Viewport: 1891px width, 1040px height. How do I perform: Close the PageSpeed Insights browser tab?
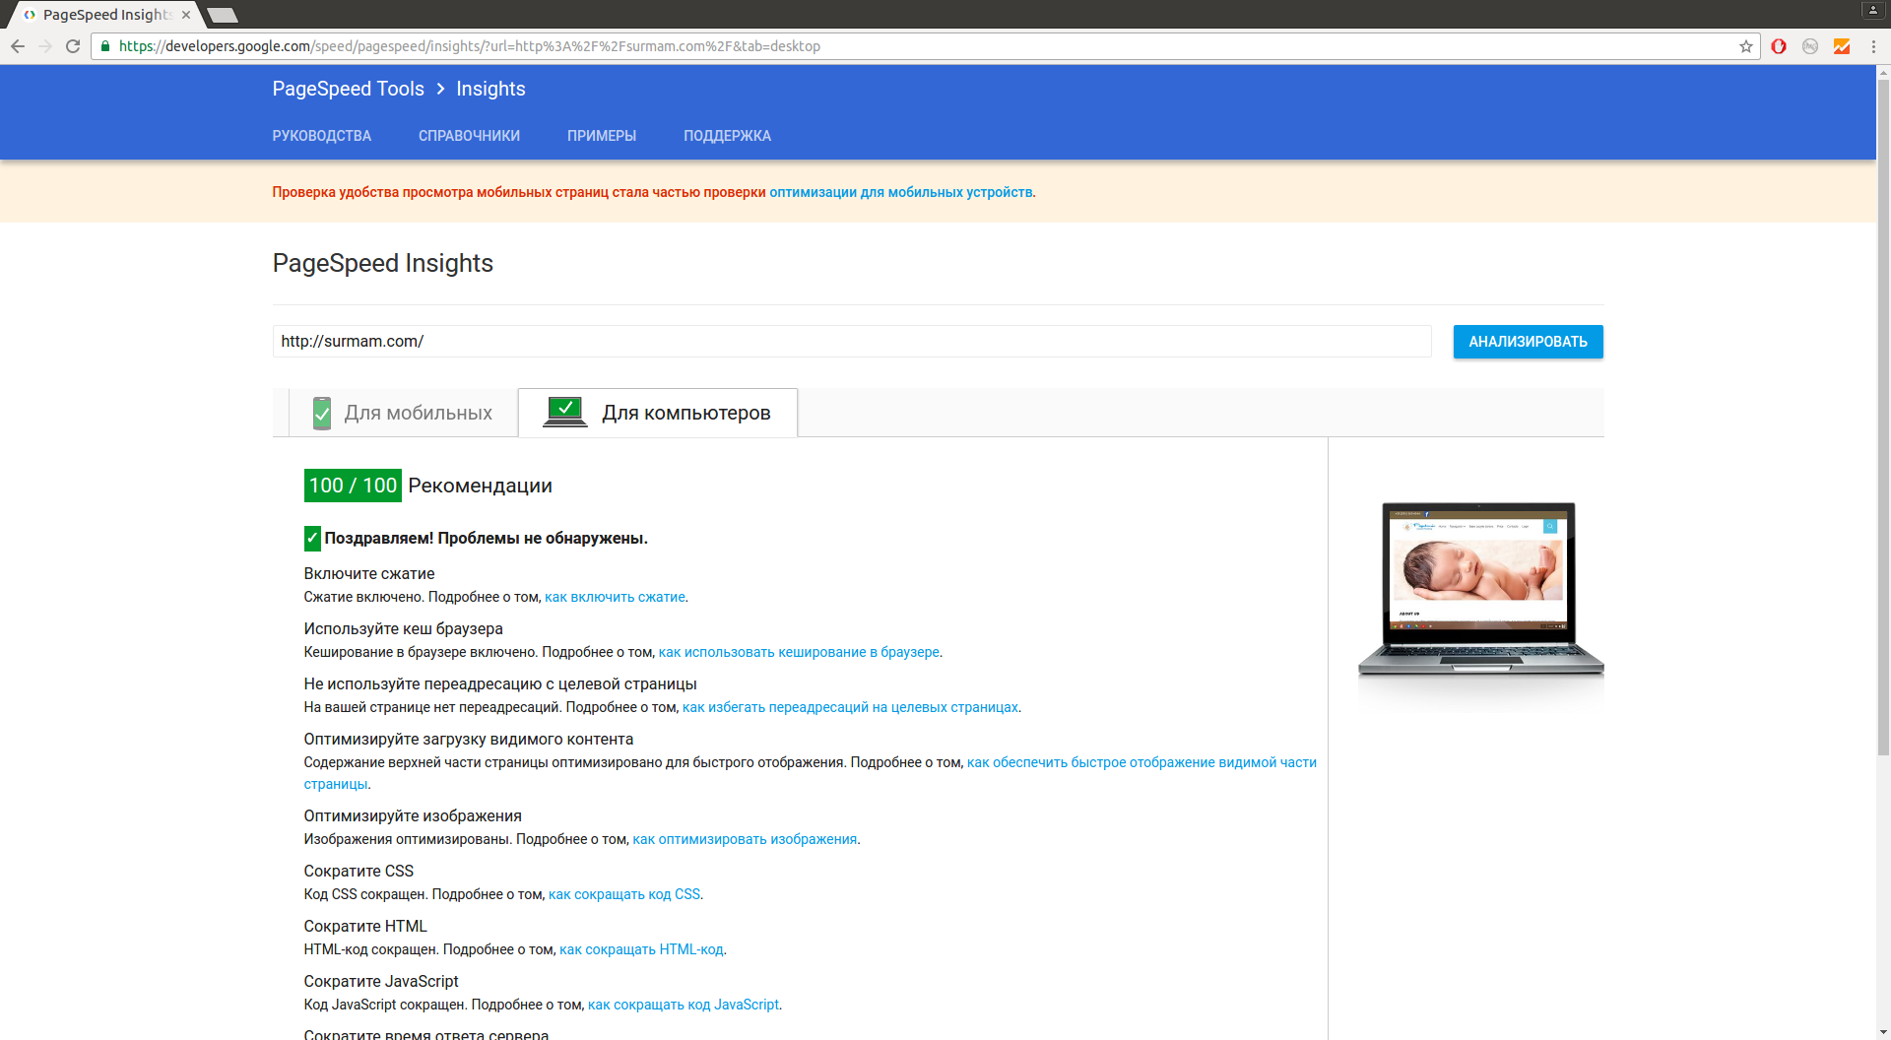[x=186, y=15]
